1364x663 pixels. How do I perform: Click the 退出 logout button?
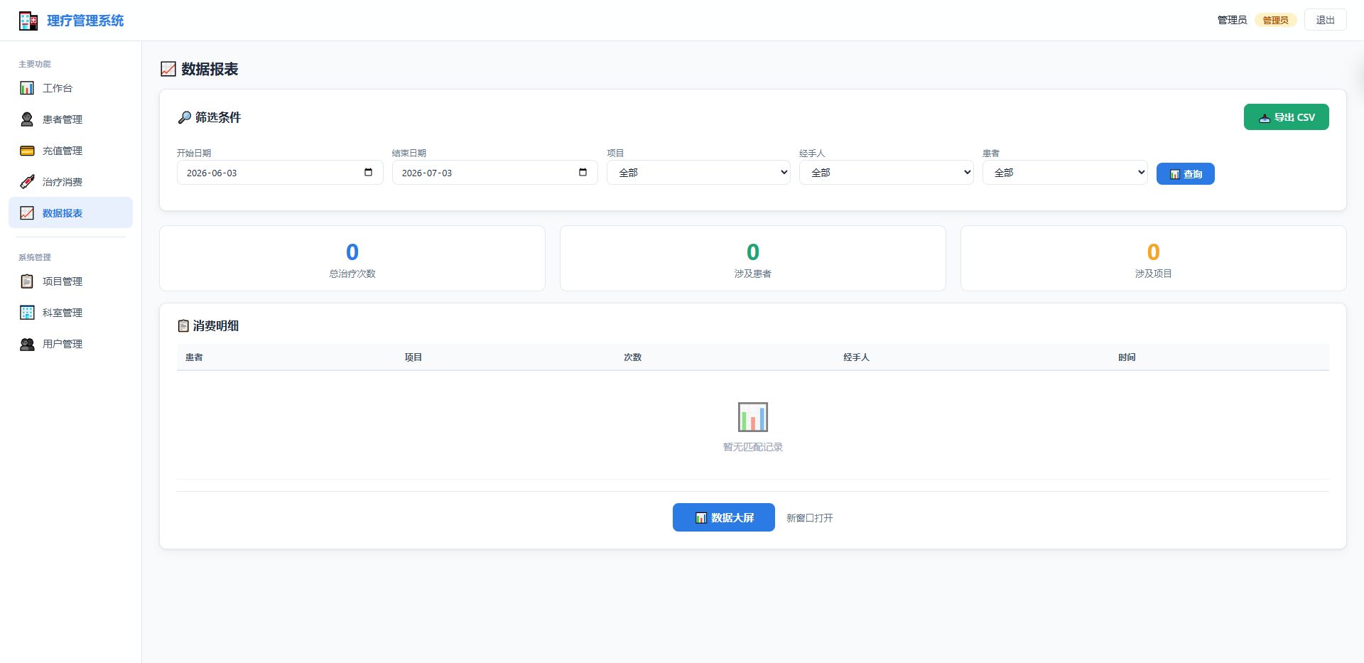[1325, 20]
